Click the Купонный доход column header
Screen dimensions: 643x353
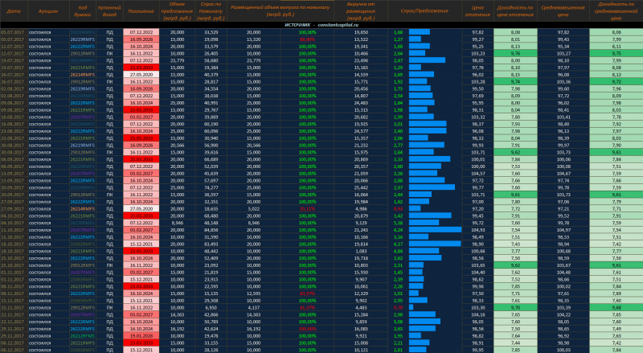(109, 11)
